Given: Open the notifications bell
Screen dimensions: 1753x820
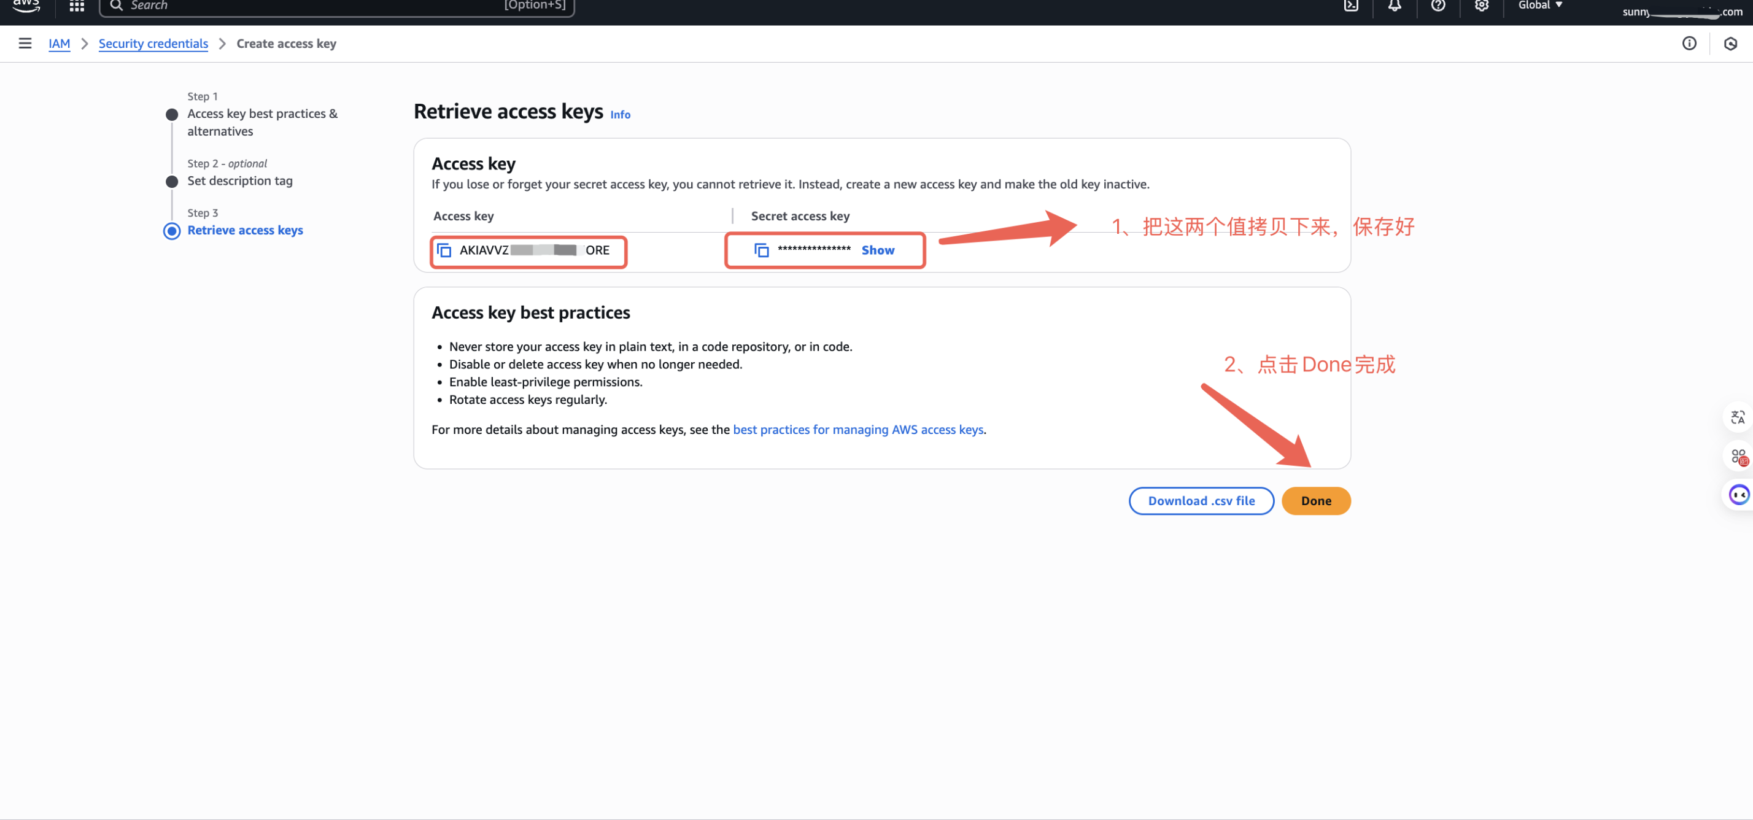Looking at the screenshot, I should pos(1395,6).
